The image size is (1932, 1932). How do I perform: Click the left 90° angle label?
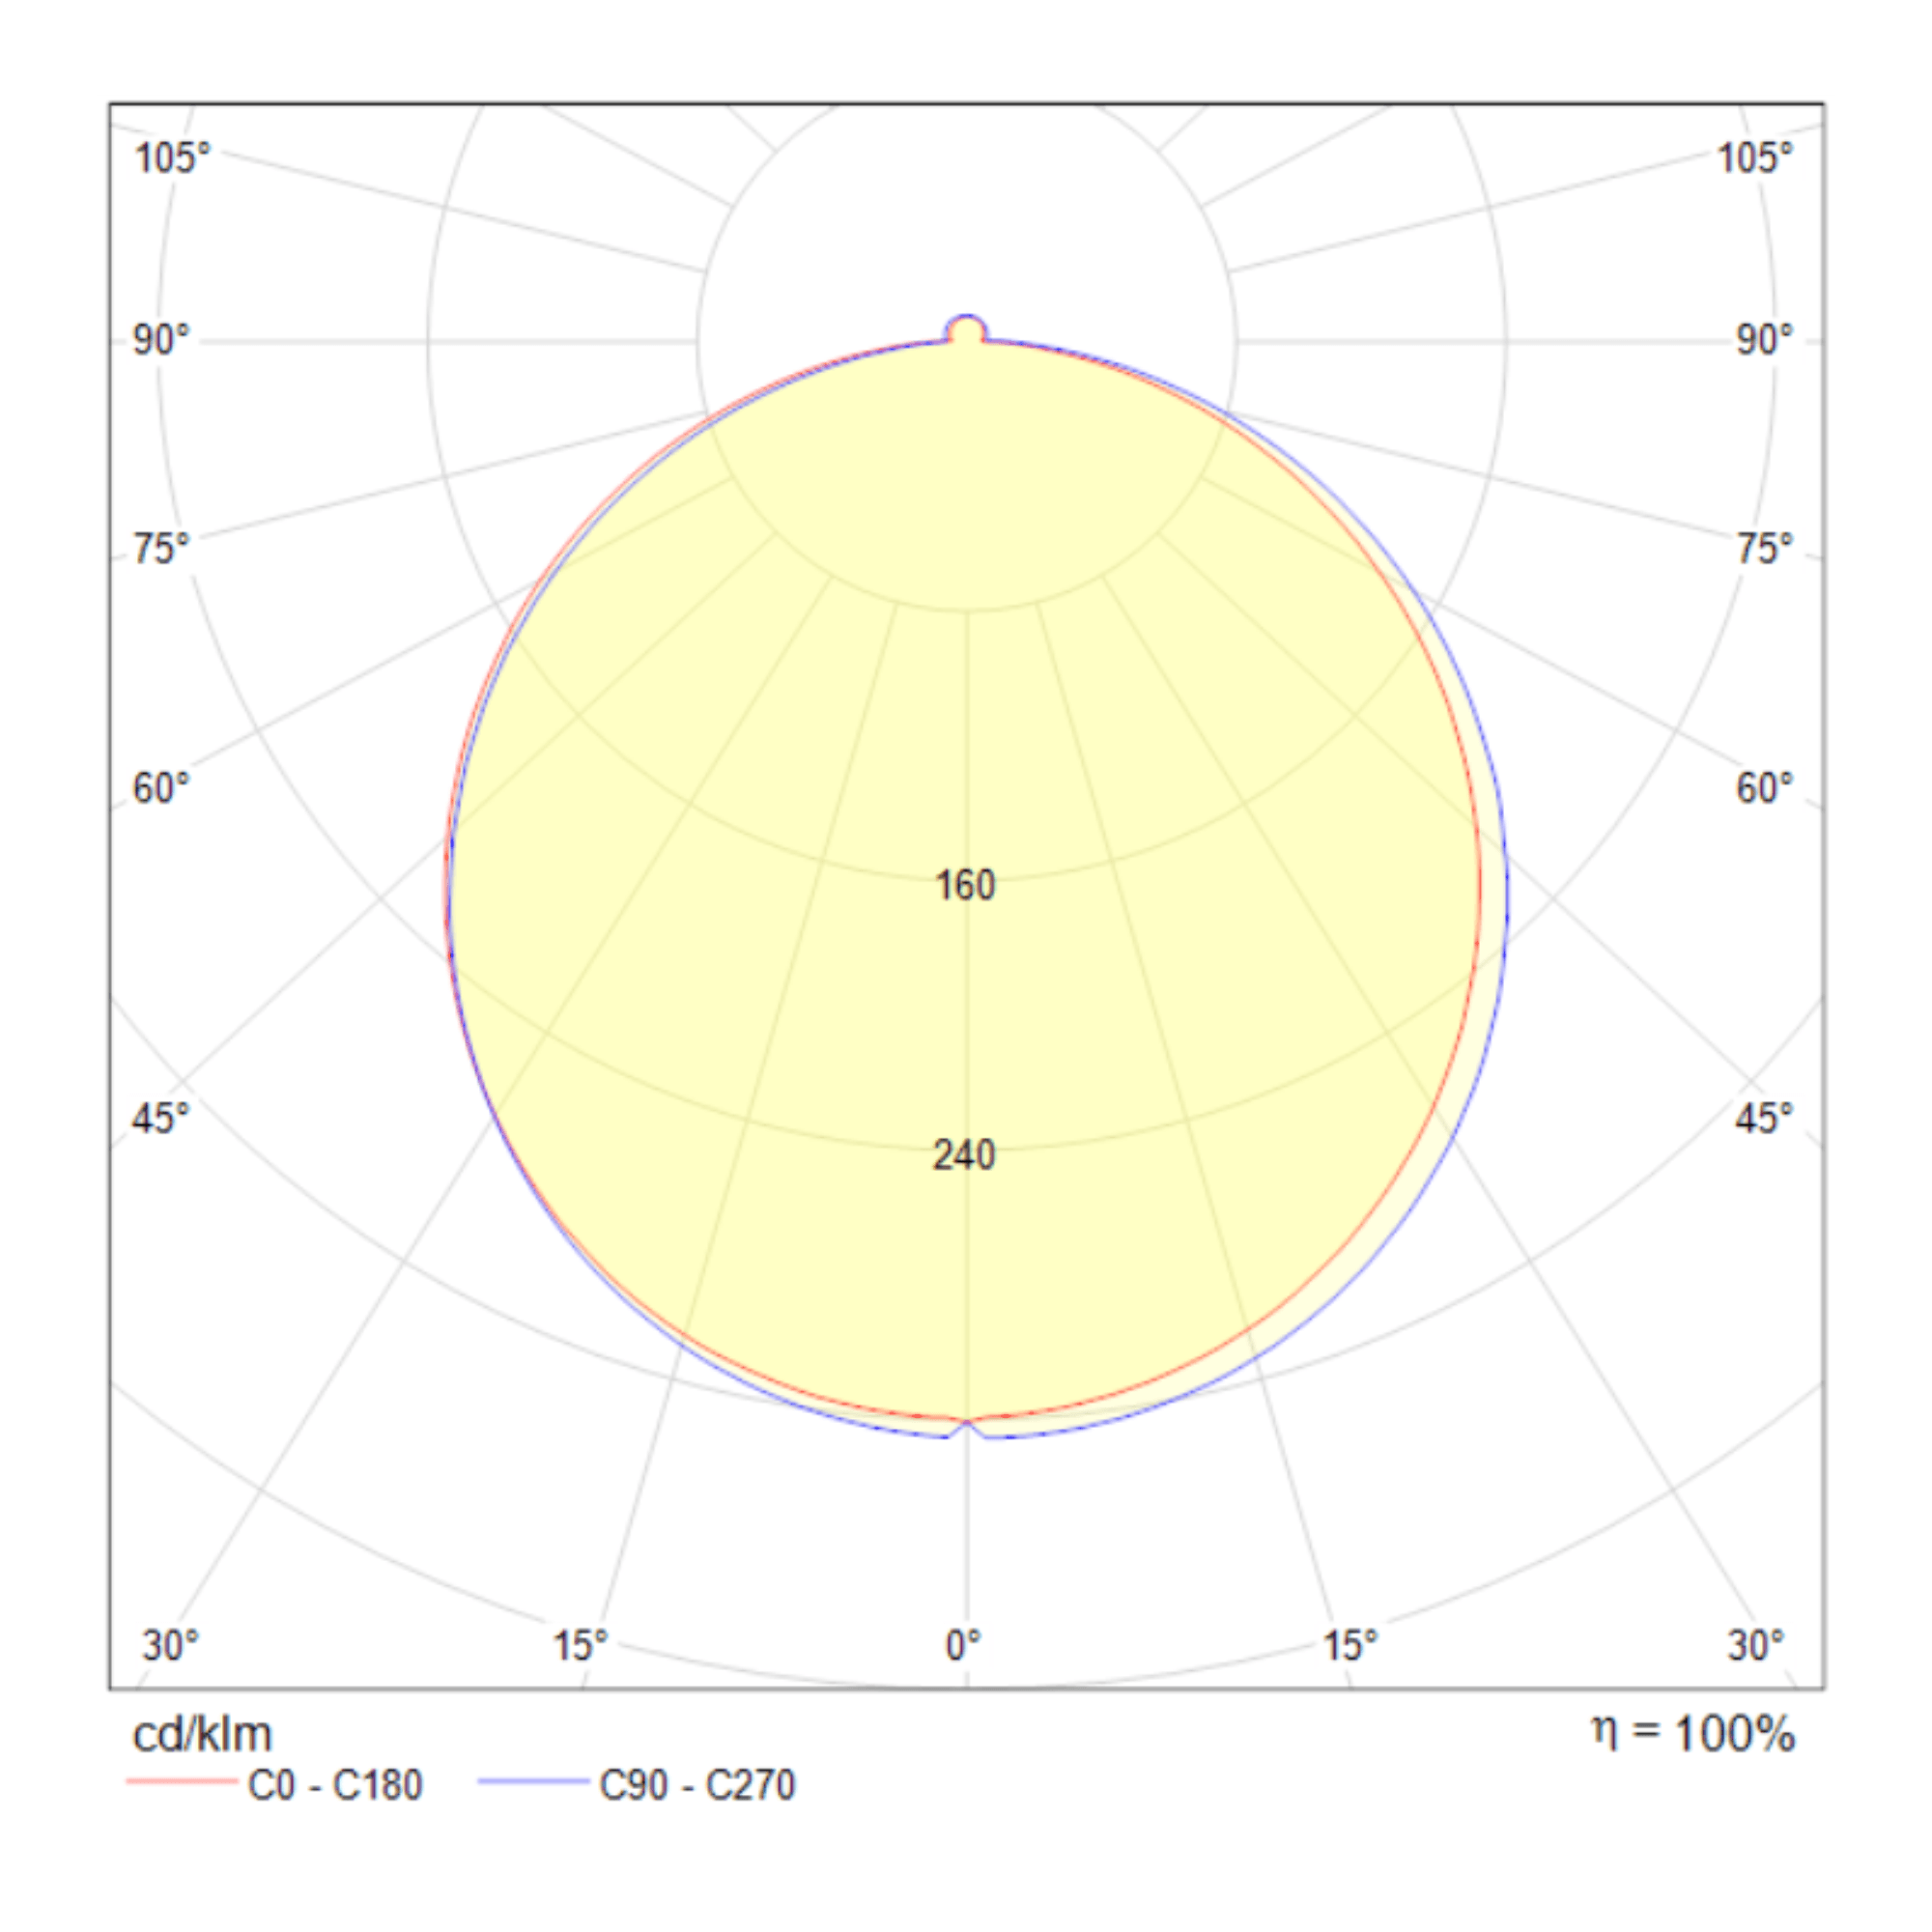pyautogui.click(x=161, y=340)
